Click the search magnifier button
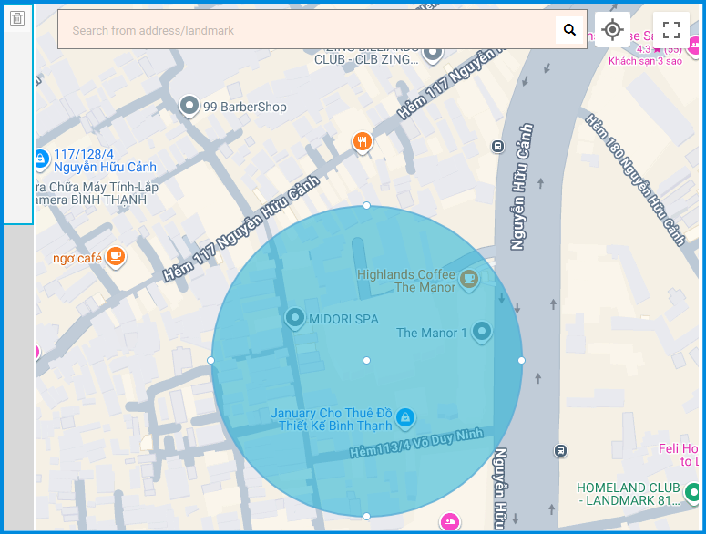 coord(569,30)
